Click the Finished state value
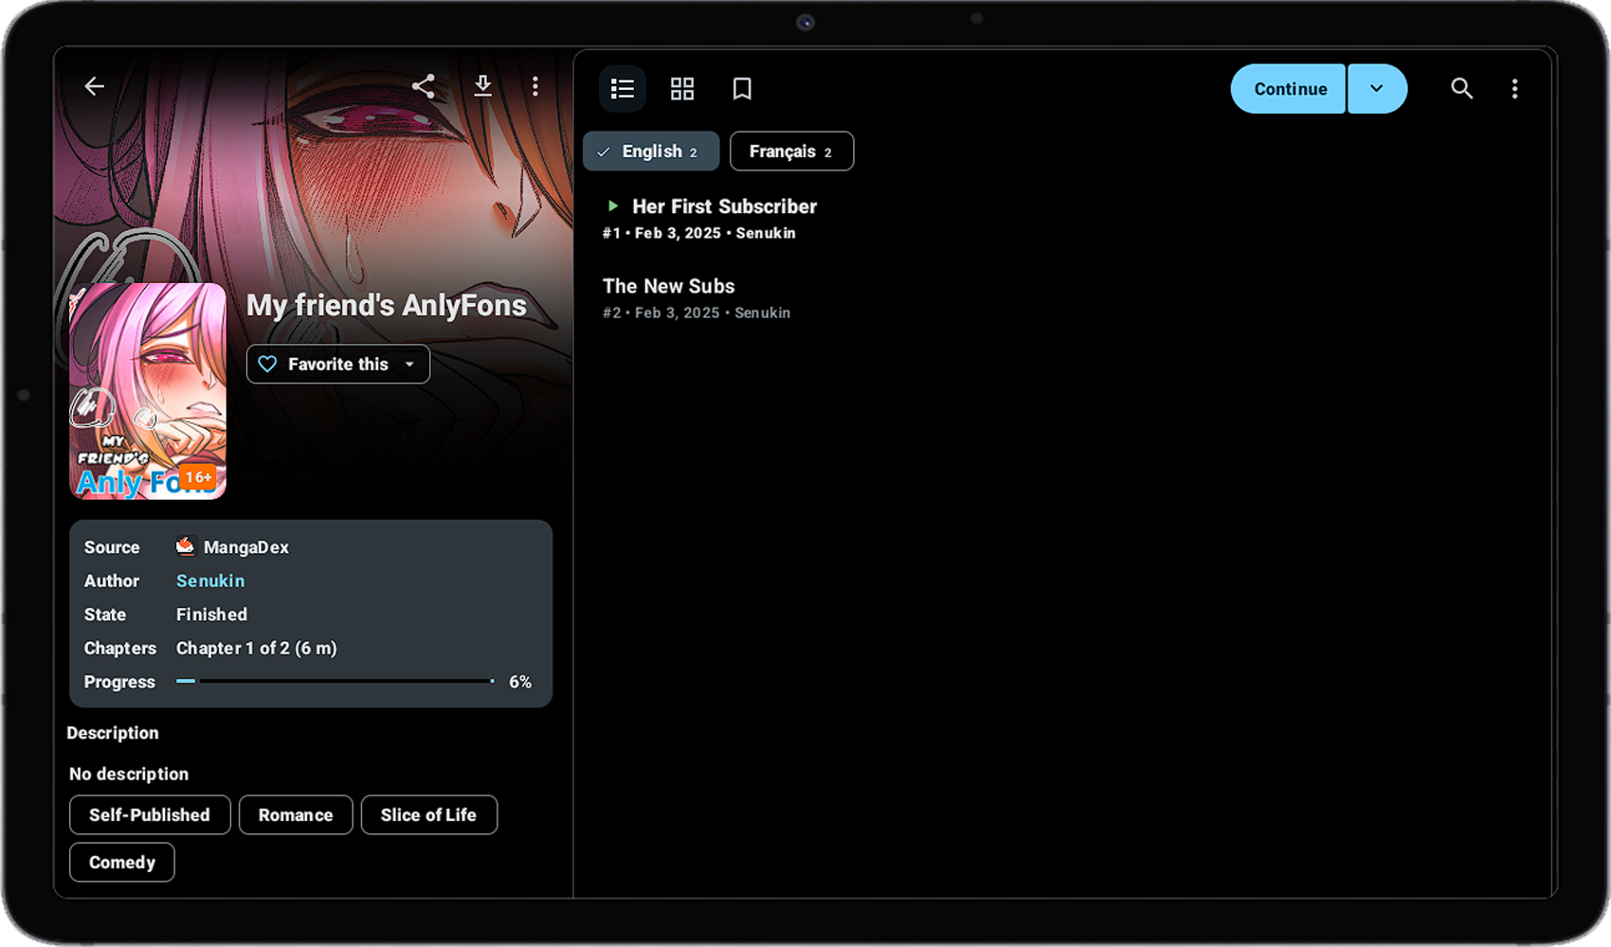 [x=211, y=615]
